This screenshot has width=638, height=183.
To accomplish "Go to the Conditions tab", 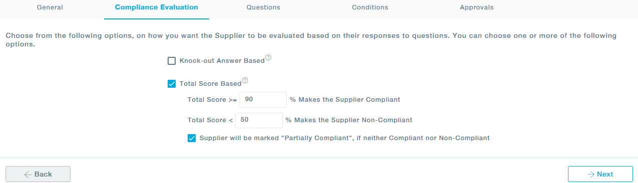I will click(370, 7).
